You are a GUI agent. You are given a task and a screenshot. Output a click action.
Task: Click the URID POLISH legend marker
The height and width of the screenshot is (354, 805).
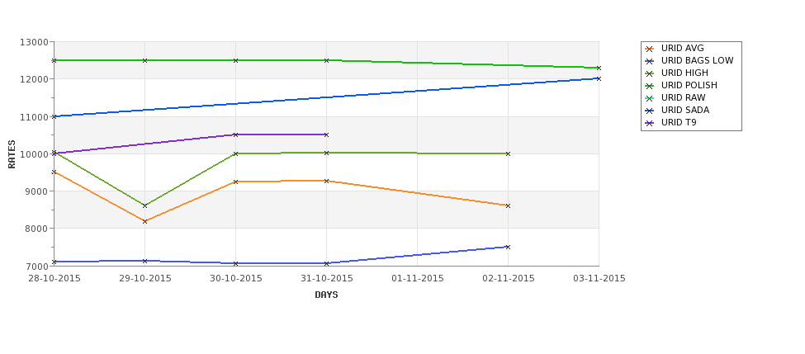pos(650,86)
